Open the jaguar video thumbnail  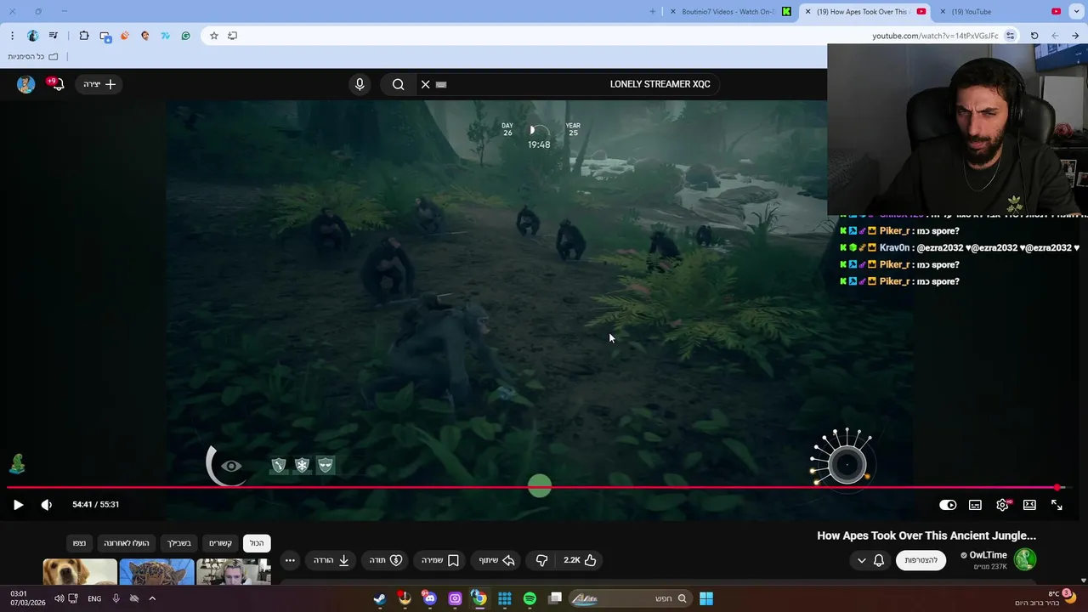156,572
